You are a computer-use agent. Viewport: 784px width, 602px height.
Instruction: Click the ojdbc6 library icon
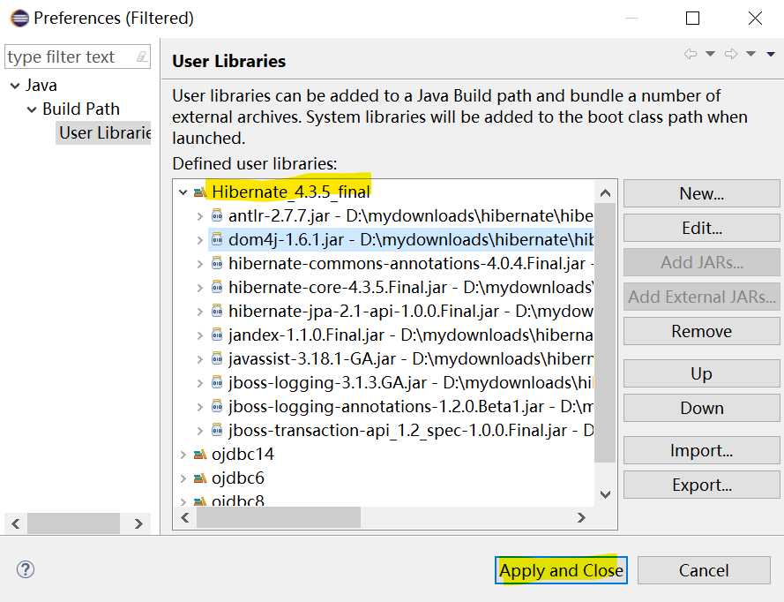200,478
